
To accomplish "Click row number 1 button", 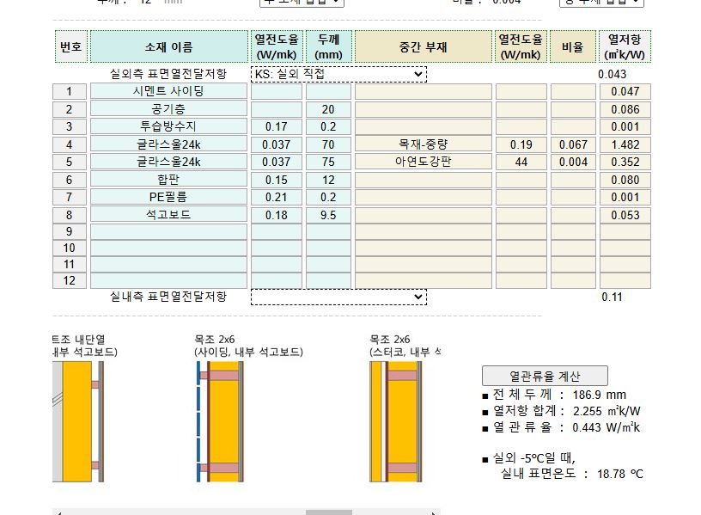I will point(70,92).
